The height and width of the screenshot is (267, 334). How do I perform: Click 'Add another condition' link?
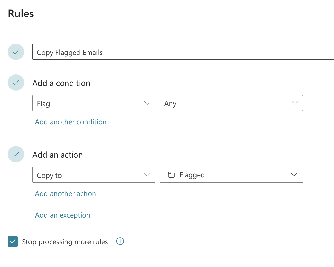point(71,122)
